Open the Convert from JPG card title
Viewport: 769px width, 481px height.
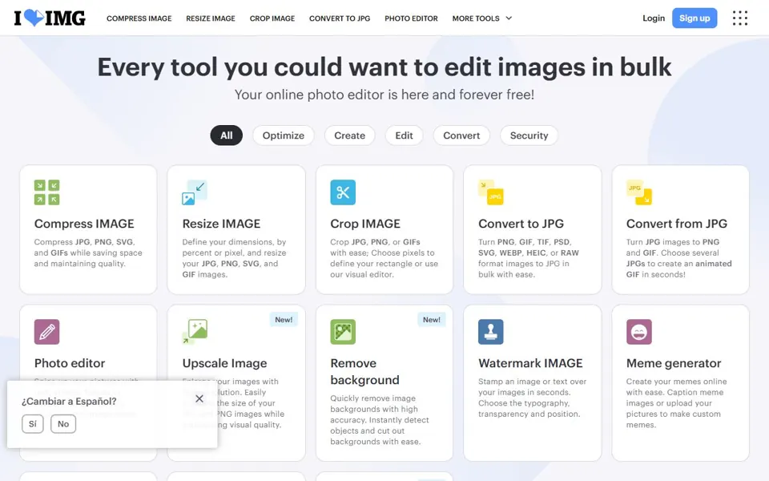(x=676, y=224)
